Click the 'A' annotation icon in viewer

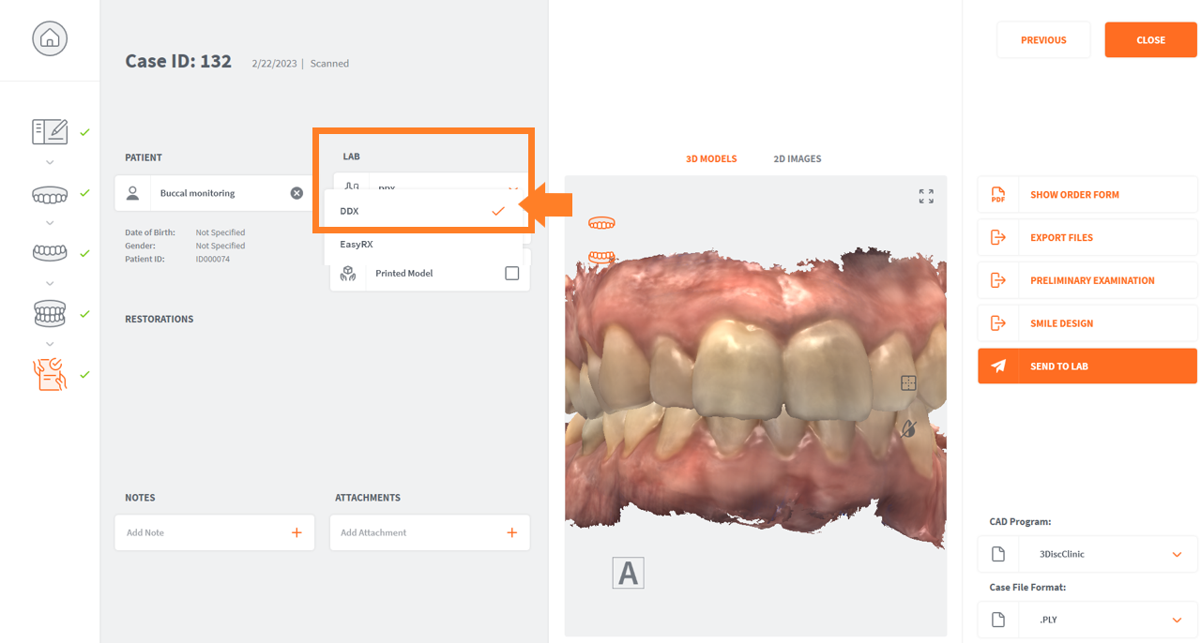[628, 573]
